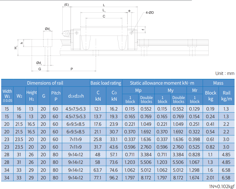Click the 'Width W1 ±0.05' column header
Image resolution: width=236 pixels, height=189 pixels.
pyautogui.click(x=7, y=96)
